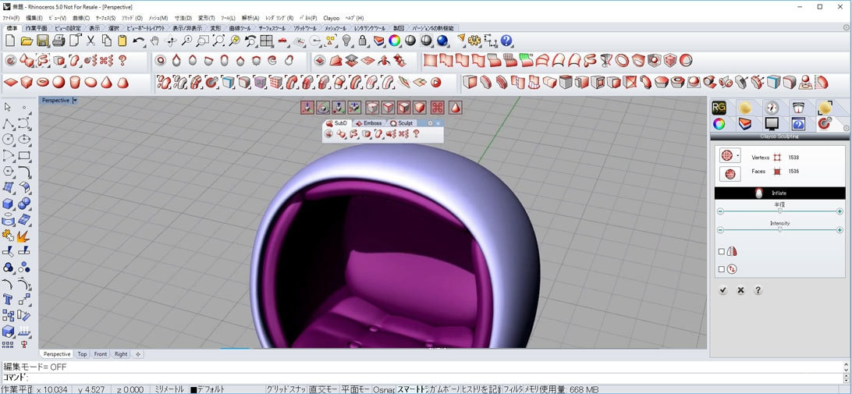Open the Perspective viewport dropdown arrow
Screen dimensions: 852x394
74,101
